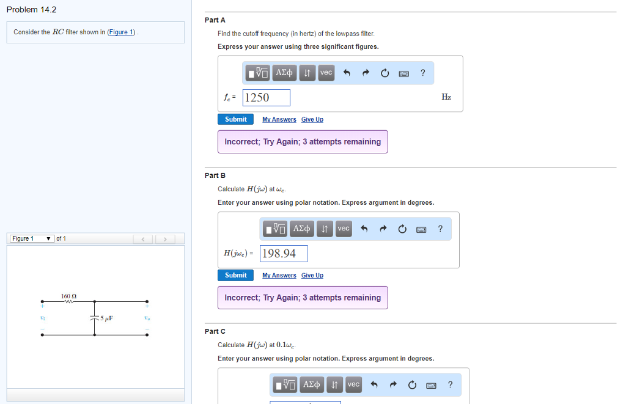Image resolution: width=626 pixels, height=404 pixels.
Task: Undo last entry in Part A
Action: [347, 73]
